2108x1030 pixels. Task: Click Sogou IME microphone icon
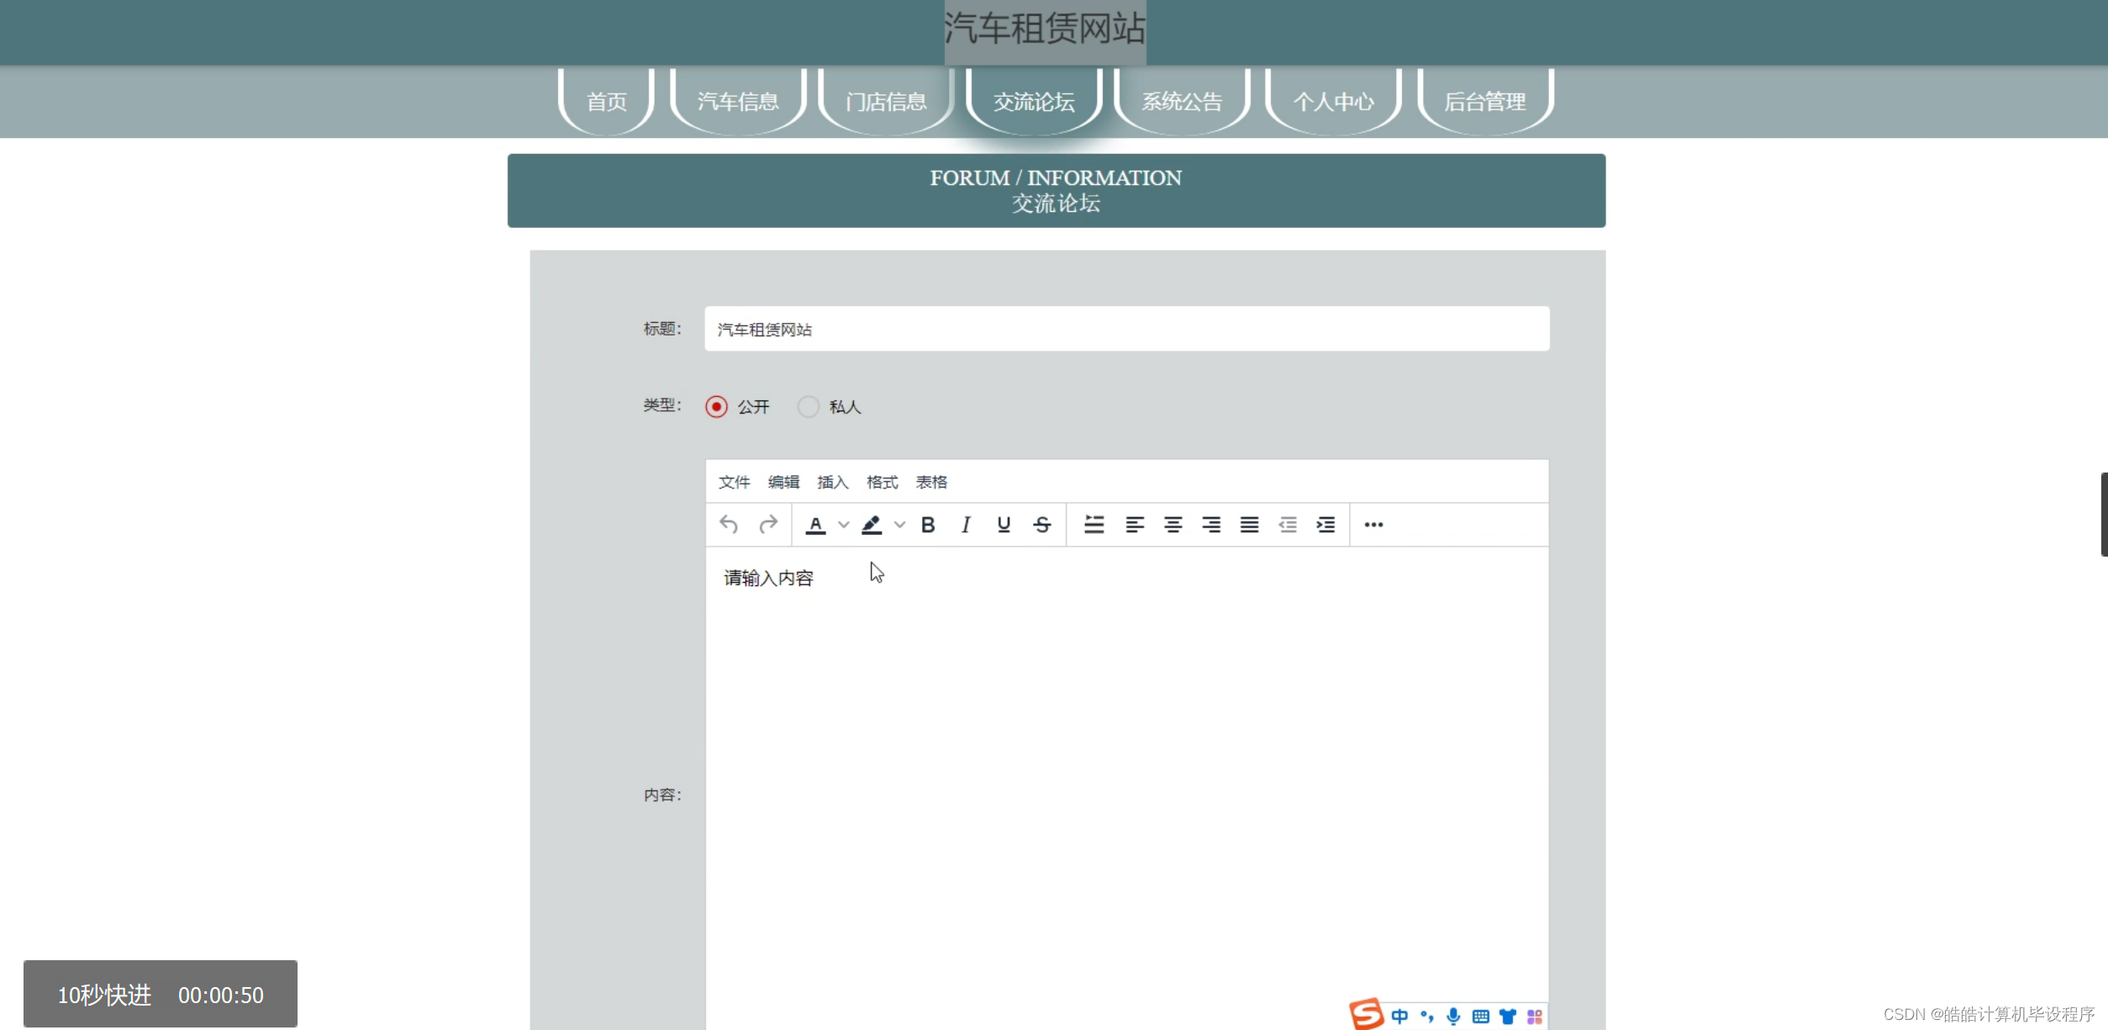[x=1453, y=1016]
